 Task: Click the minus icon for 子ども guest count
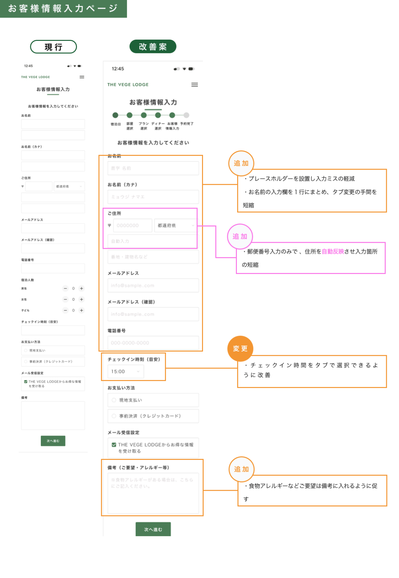(65, 310)
